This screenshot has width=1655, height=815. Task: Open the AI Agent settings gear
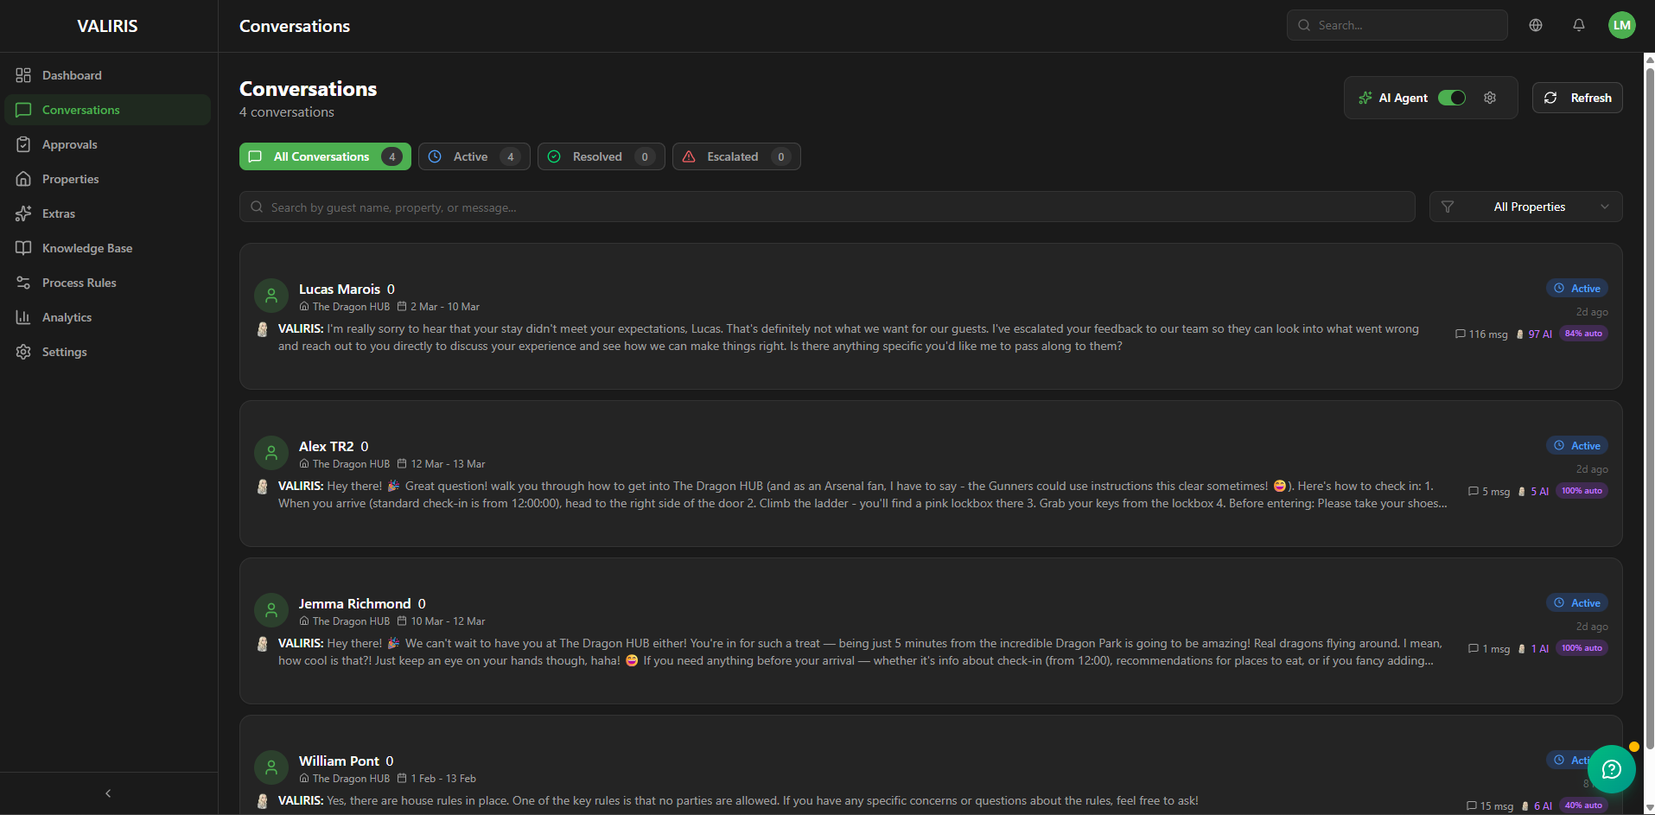[1489, 98]
